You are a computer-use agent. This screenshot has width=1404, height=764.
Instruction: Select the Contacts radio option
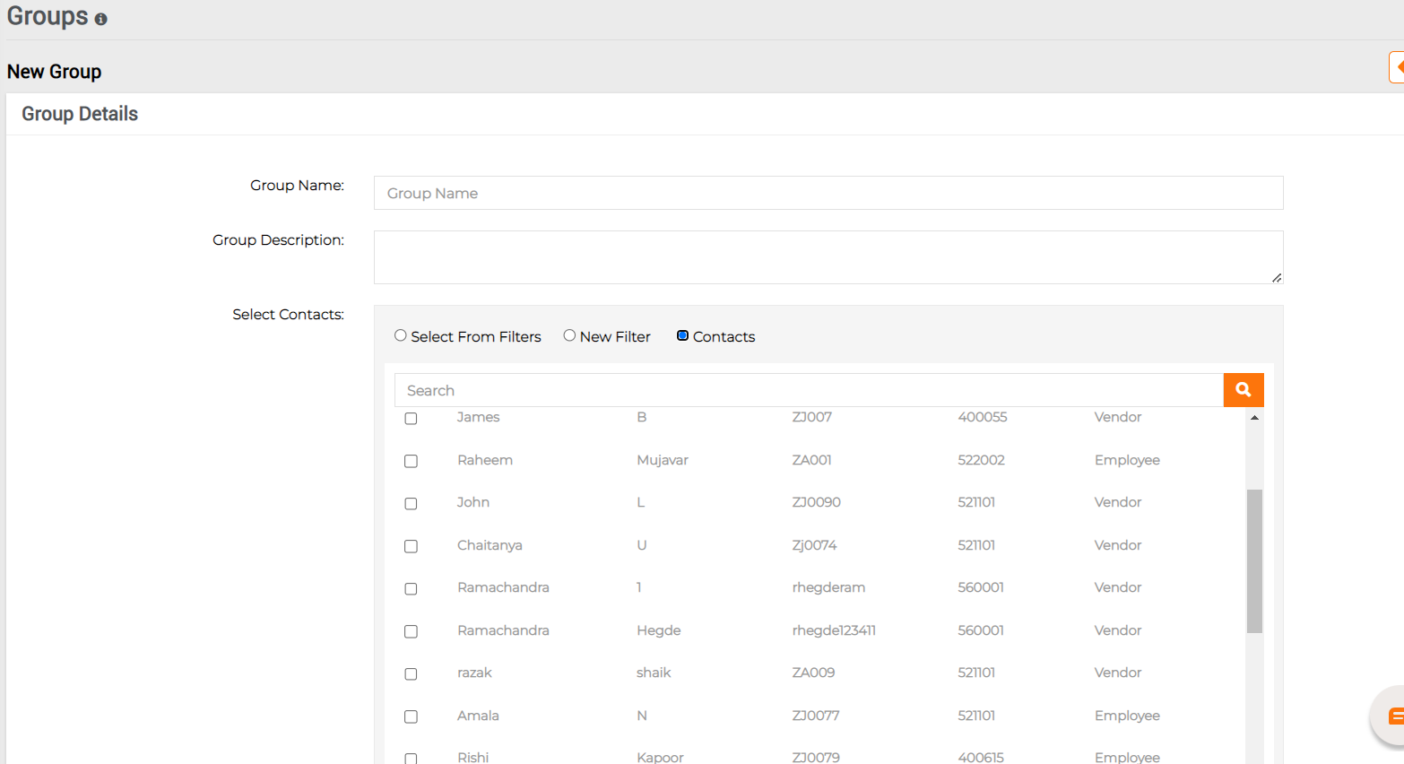click(x=682, y=335)
